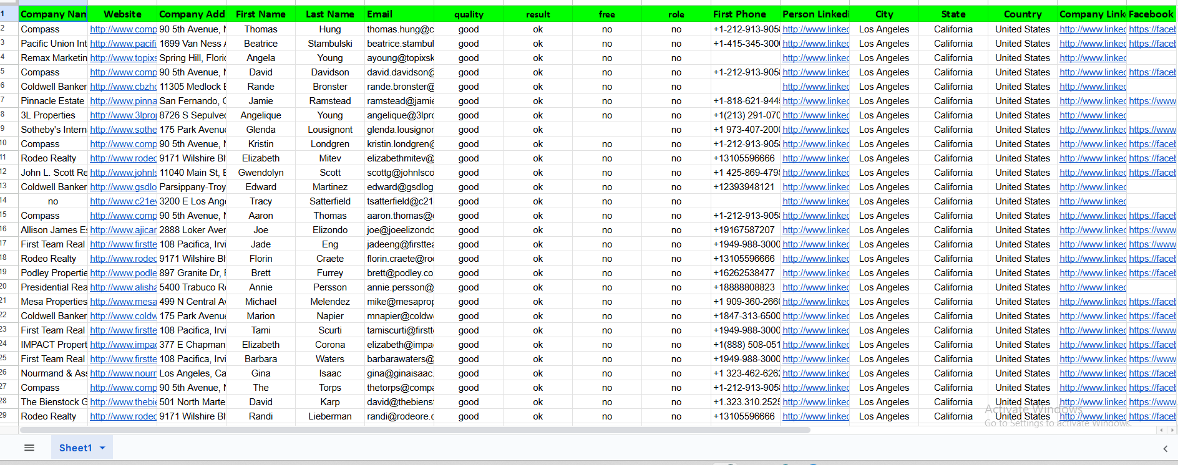Open the http://www.topixs website link
The image size is (1178, 465).
pyautogui.click(x=123, y=58)
